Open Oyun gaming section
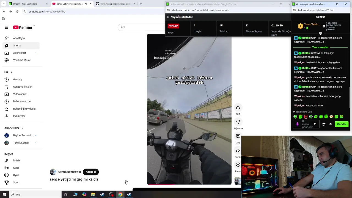Screen dimensions: 352x198 click(21, 175)
